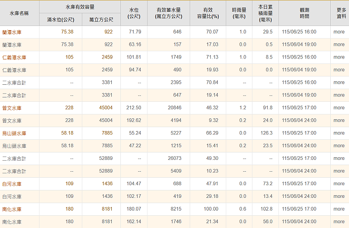The image size is (349, 228).
Task: Click effective storage value 8215
Action: click(x=176, y=209)
